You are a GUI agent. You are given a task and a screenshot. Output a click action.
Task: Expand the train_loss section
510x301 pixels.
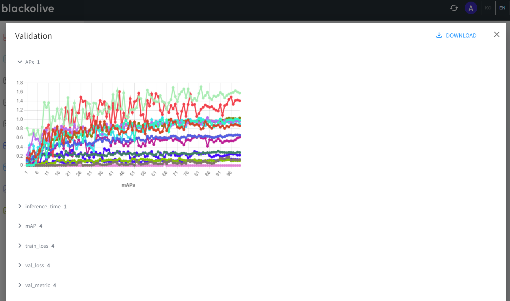(x=20, y=246)
